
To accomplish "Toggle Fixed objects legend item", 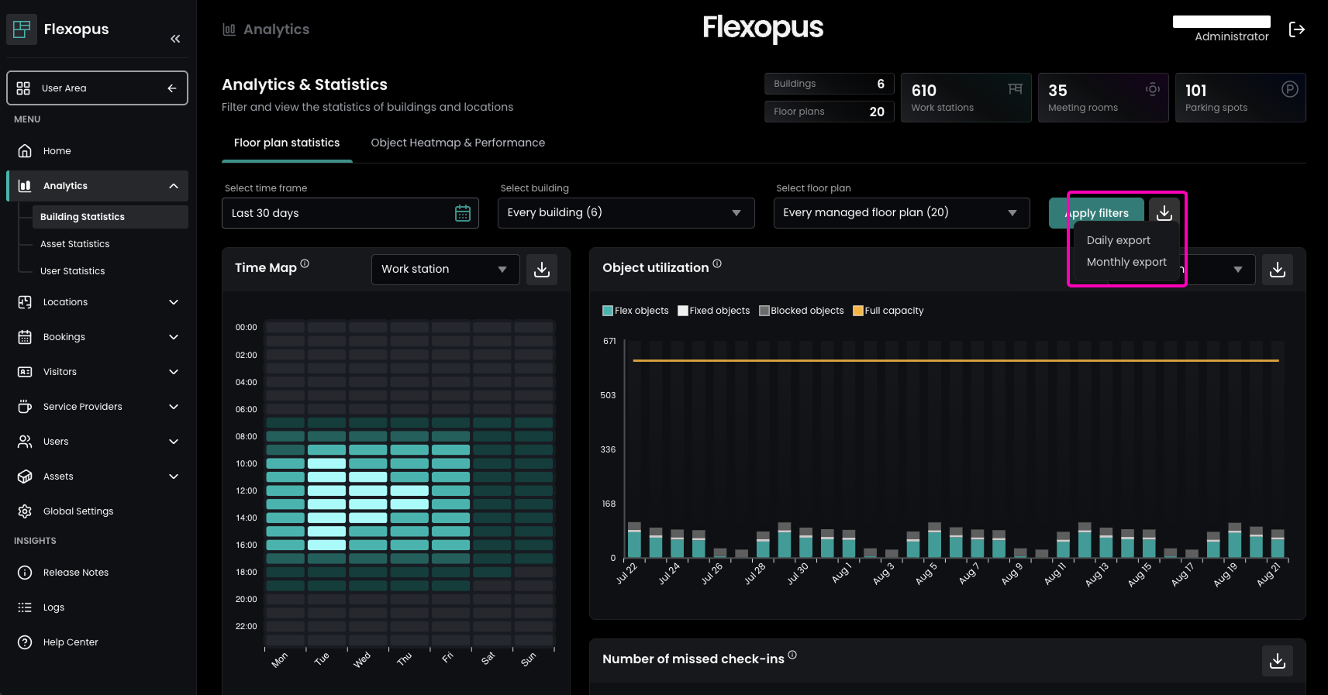I will click(713, 311).
